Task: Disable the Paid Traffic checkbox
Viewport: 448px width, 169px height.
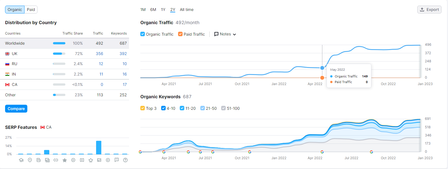Action: (180, 34)
